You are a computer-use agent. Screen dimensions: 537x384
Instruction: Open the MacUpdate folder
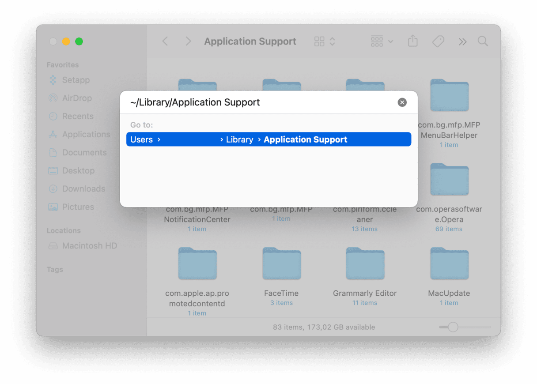(x=449, y=264)
